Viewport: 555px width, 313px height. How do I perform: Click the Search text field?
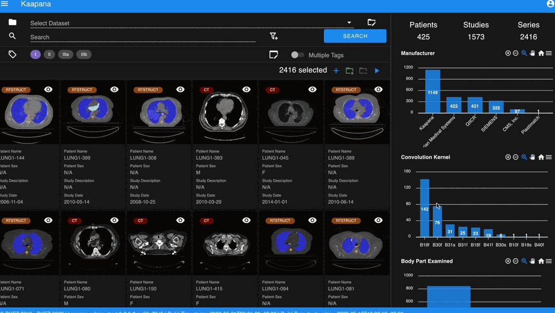click(x=143, y=37)
